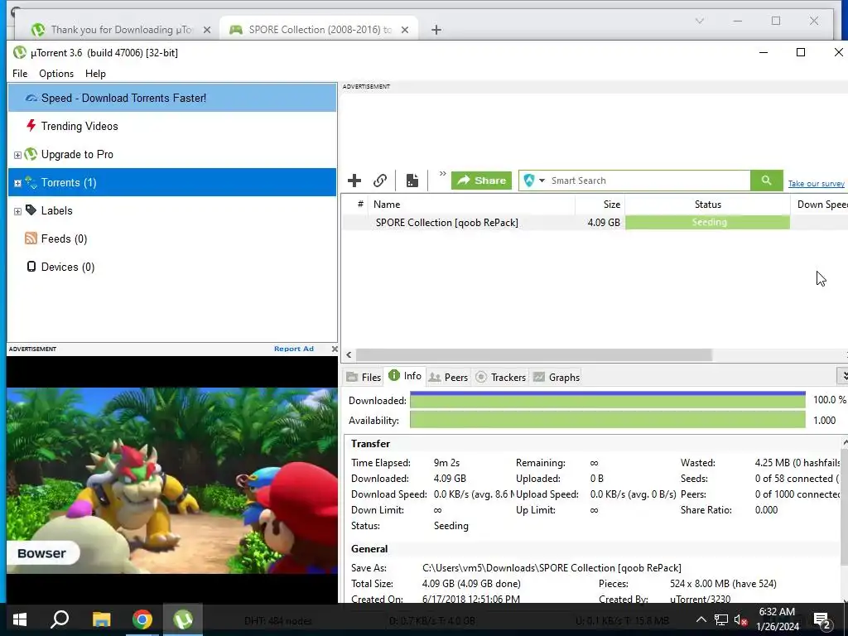Select Trending Videos in sidebar
Image resolution: width=848 pixels, height=636 pixels.
(172, 126)
